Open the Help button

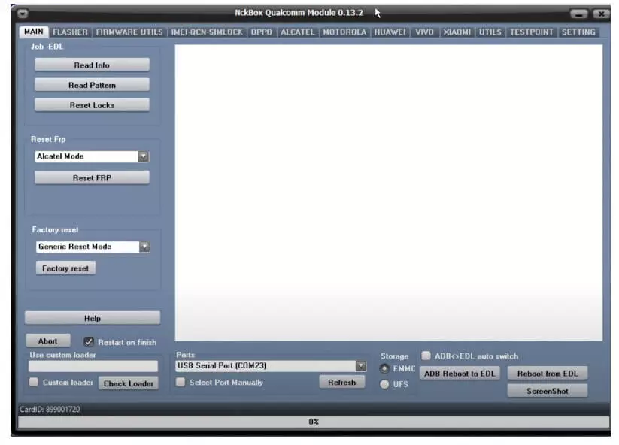[93, 319]
